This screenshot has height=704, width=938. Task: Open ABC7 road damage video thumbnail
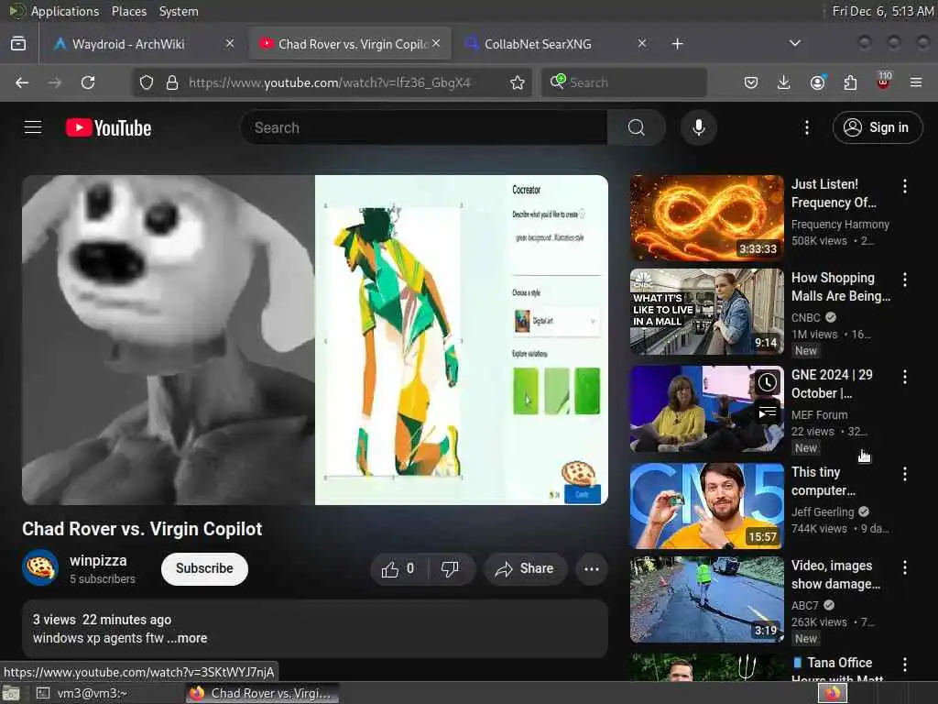coord(706,599)
